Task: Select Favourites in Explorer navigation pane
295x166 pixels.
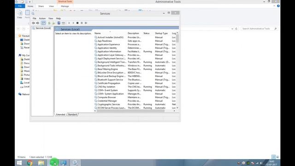Action: click(x=24, y=36)
